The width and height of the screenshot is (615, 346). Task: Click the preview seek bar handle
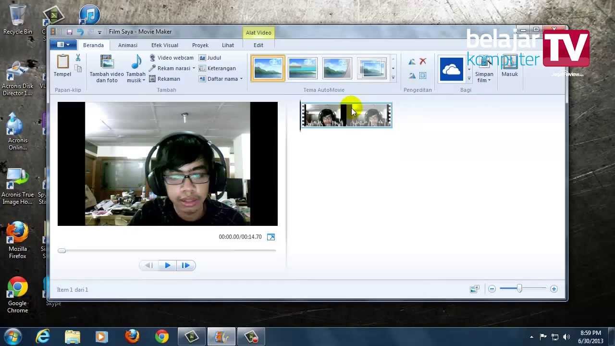61,251
